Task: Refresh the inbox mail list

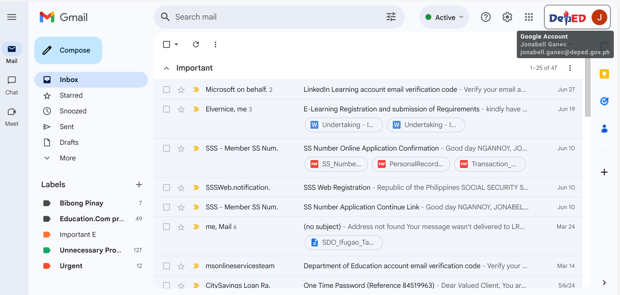Action: (x=196, y=44)
